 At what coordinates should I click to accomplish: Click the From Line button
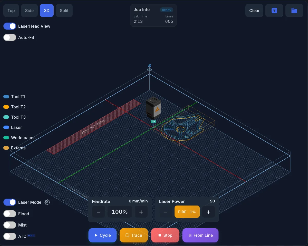click(x=200, y=235)
